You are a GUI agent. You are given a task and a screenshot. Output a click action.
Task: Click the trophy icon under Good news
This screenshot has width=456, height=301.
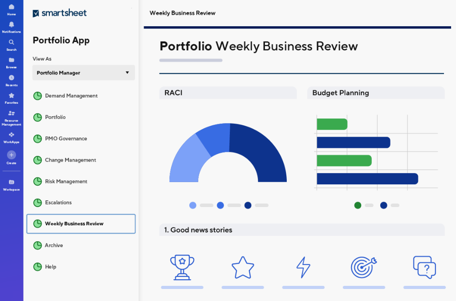(182, 268)
